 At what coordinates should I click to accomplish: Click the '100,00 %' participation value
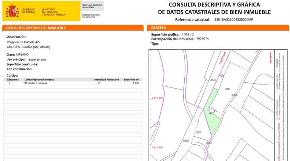point(203,39)
